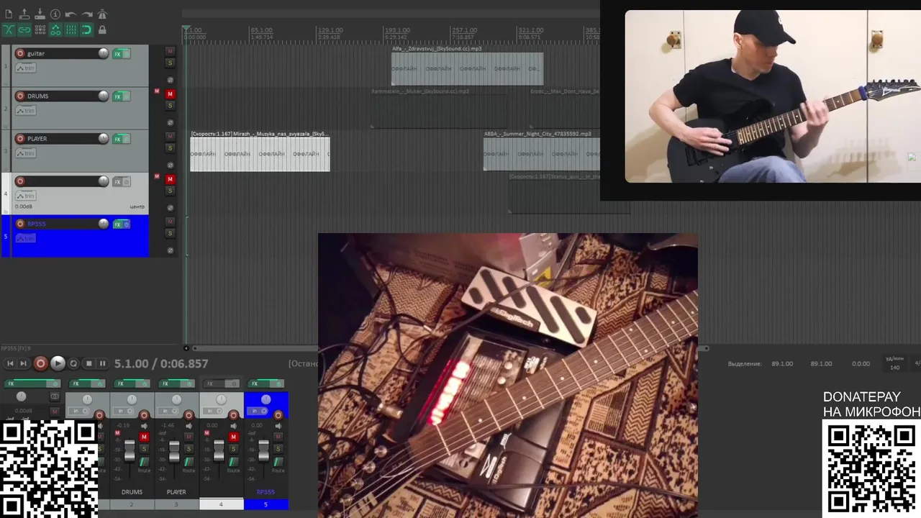Toggle the lock icon in toolbar
The height and width of the screenshot is (518, 921).
click(x=102, y=29)
